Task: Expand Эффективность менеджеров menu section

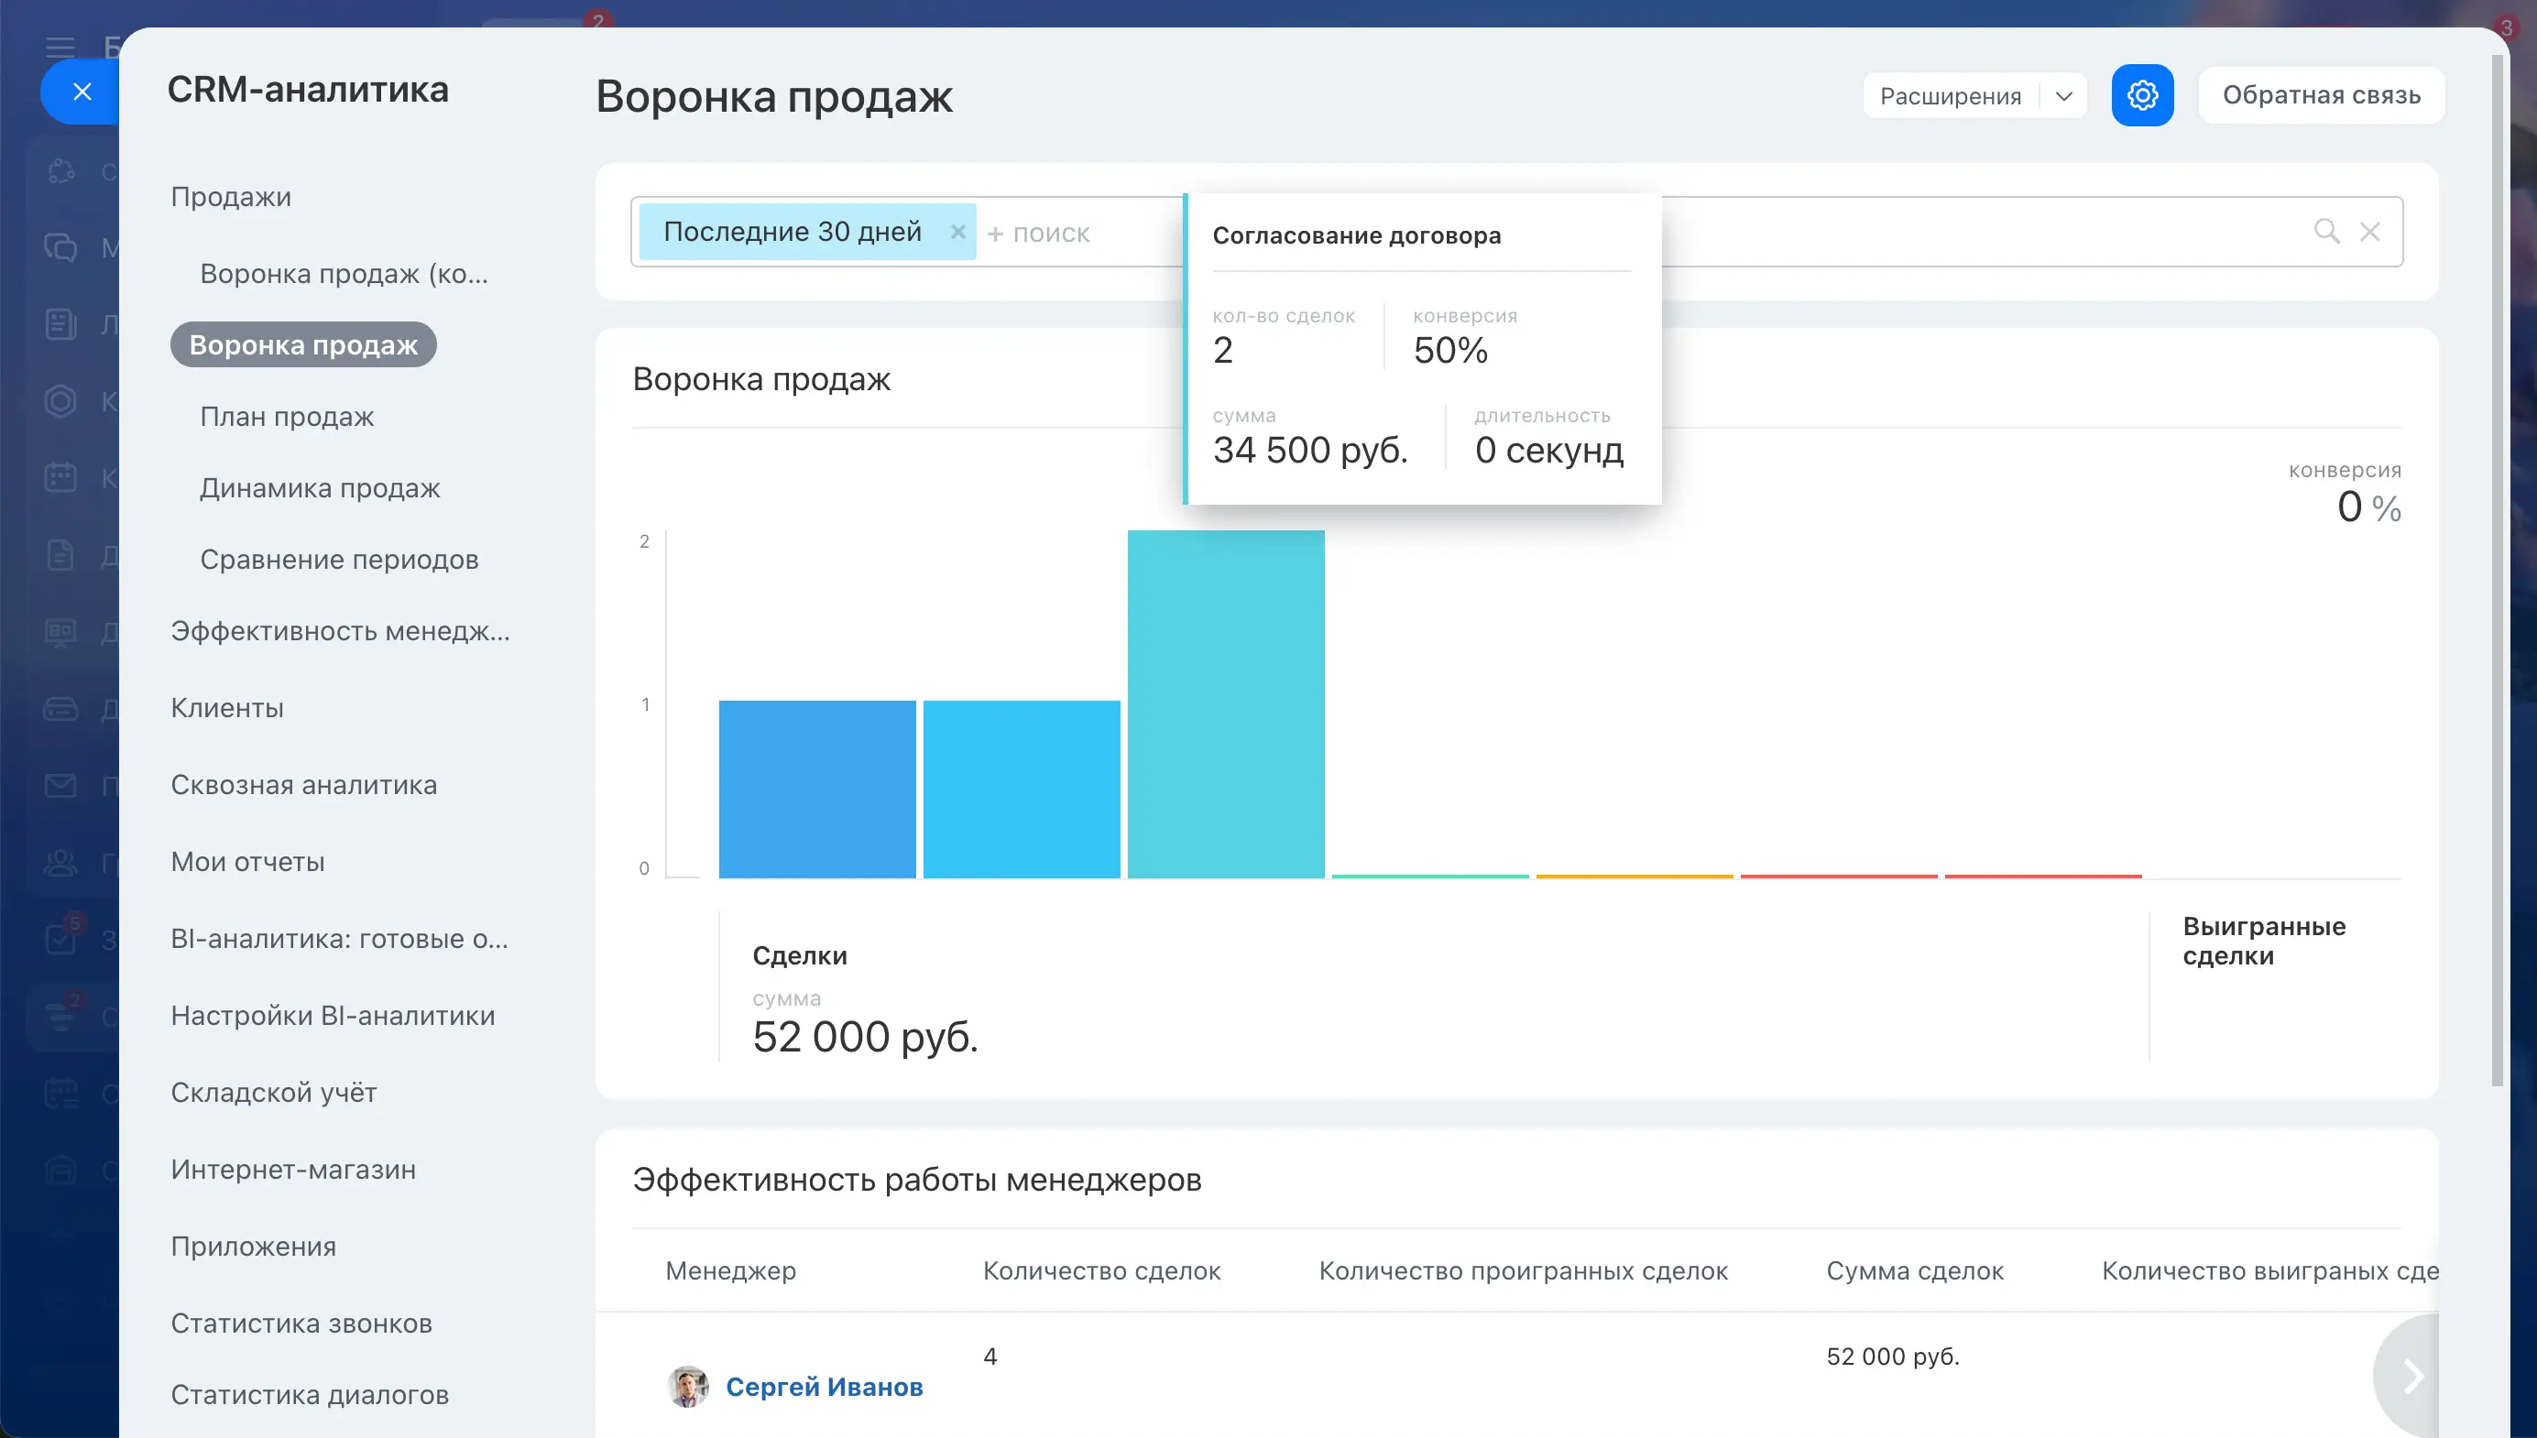Action: pos(340,630)
